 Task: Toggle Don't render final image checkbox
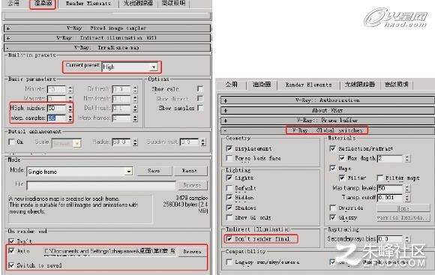[229, 239]
